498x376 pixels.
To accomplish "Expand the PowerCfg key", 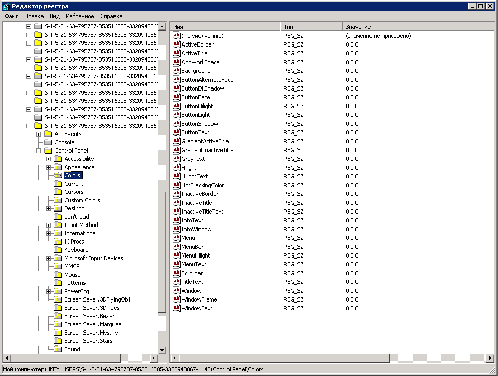I will point(48,291).
